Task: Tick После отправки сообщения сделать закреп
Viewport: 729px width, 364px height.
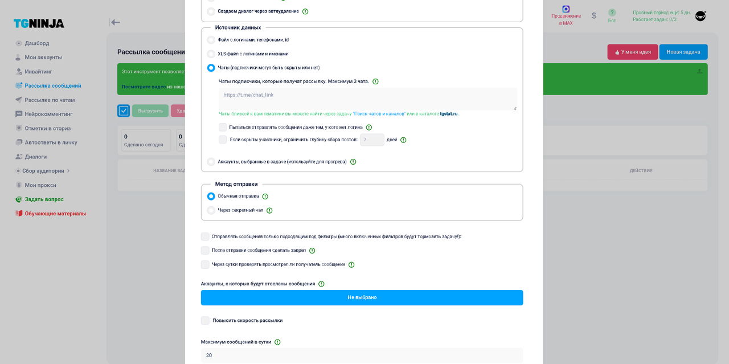Action: [x=205, y=251]
